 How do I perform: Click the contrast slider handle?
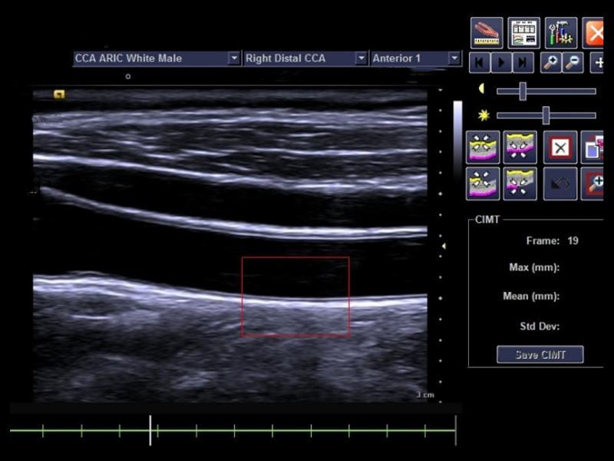523,91
